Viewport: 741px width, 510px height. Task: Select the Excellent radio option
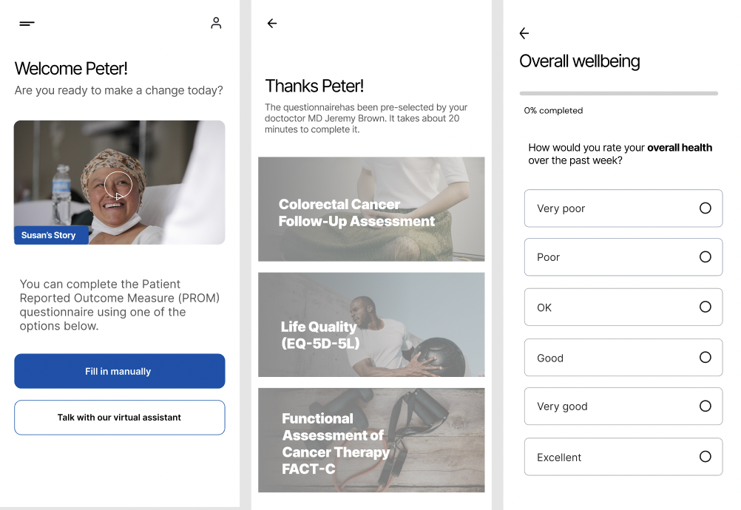coord(623,457)
